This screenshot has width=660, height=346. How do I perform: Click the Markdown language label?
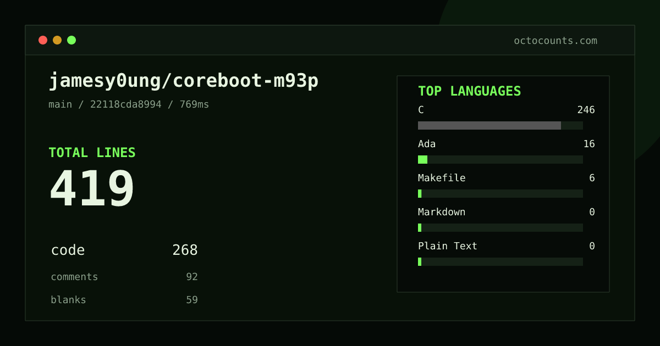click(x=442, y=212)
